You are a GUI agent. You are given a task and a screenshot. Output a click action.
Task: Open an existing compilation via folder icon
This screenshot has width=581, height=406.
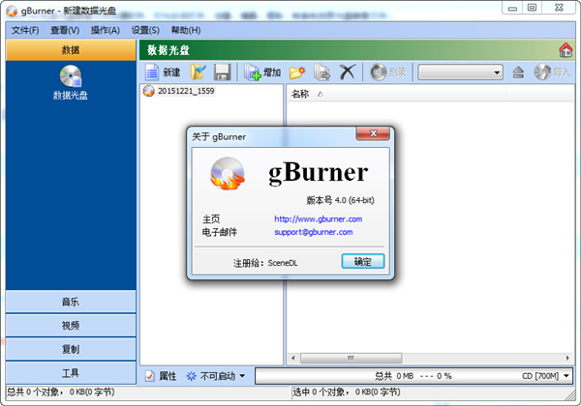click(199, 72)
